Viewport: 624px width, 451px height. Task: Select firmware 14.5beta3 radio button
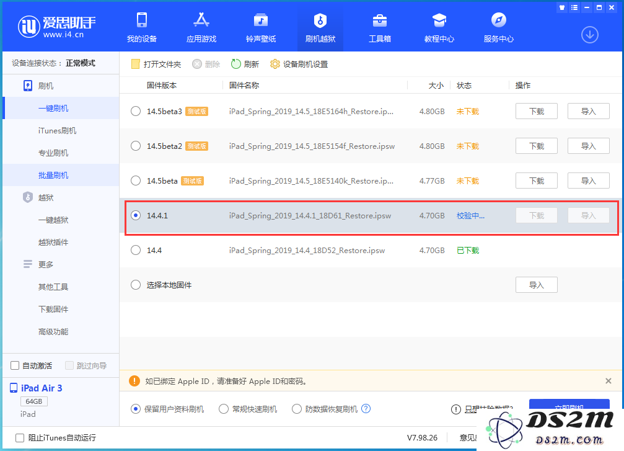point(136,111)
